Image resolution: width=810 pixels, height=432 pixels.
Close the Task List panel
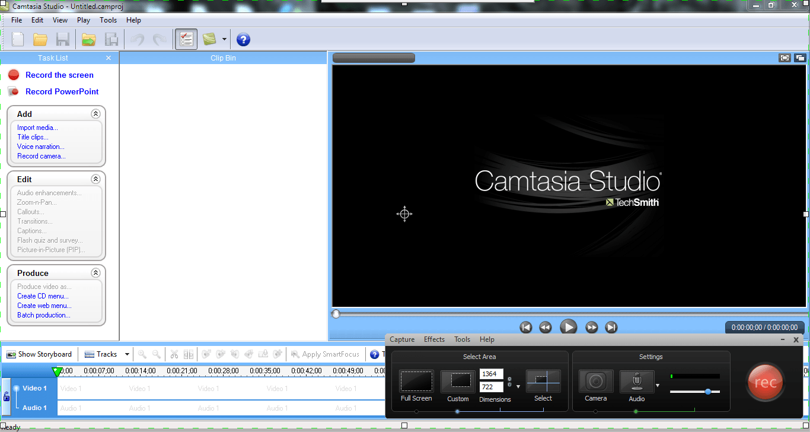click(109, 58)
